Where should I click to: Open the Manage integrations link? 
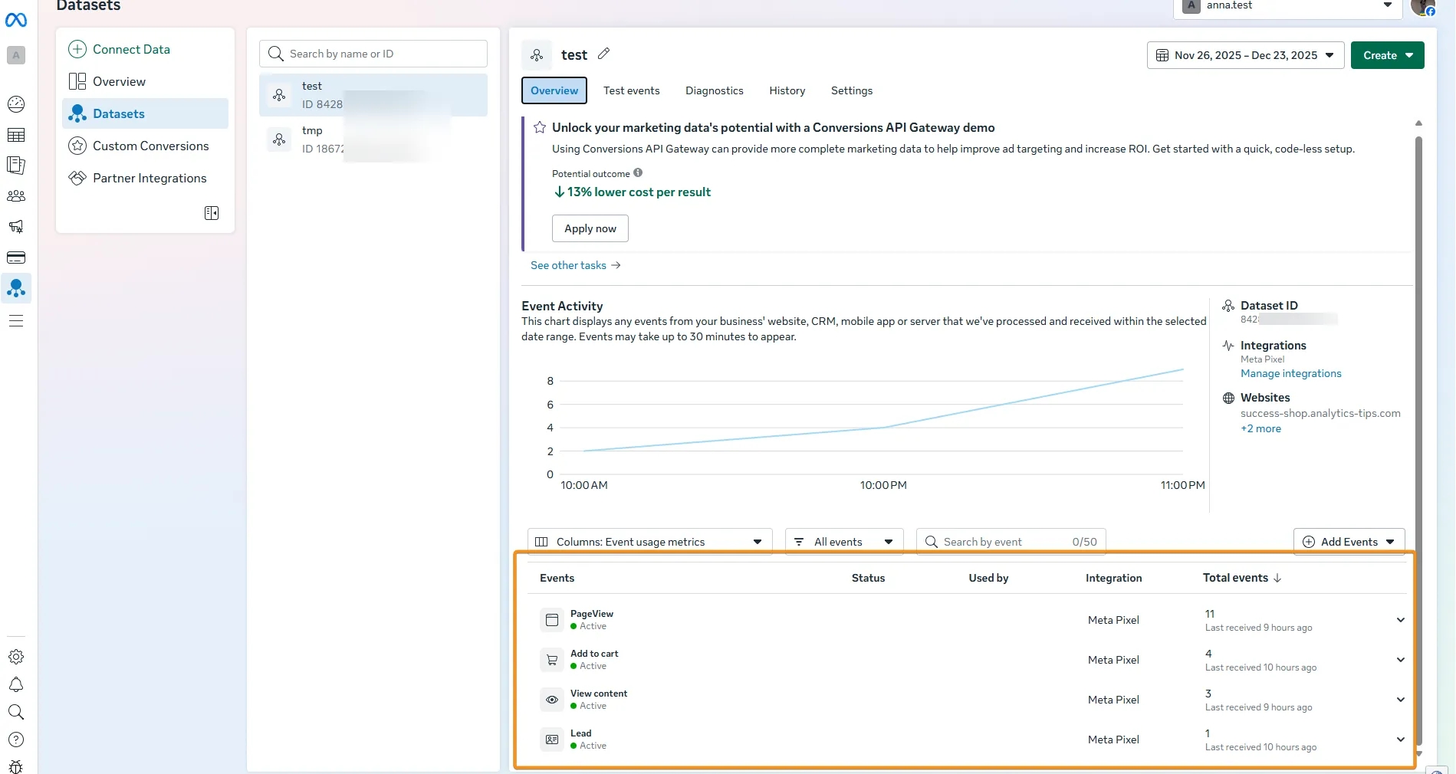(1290, 373)
